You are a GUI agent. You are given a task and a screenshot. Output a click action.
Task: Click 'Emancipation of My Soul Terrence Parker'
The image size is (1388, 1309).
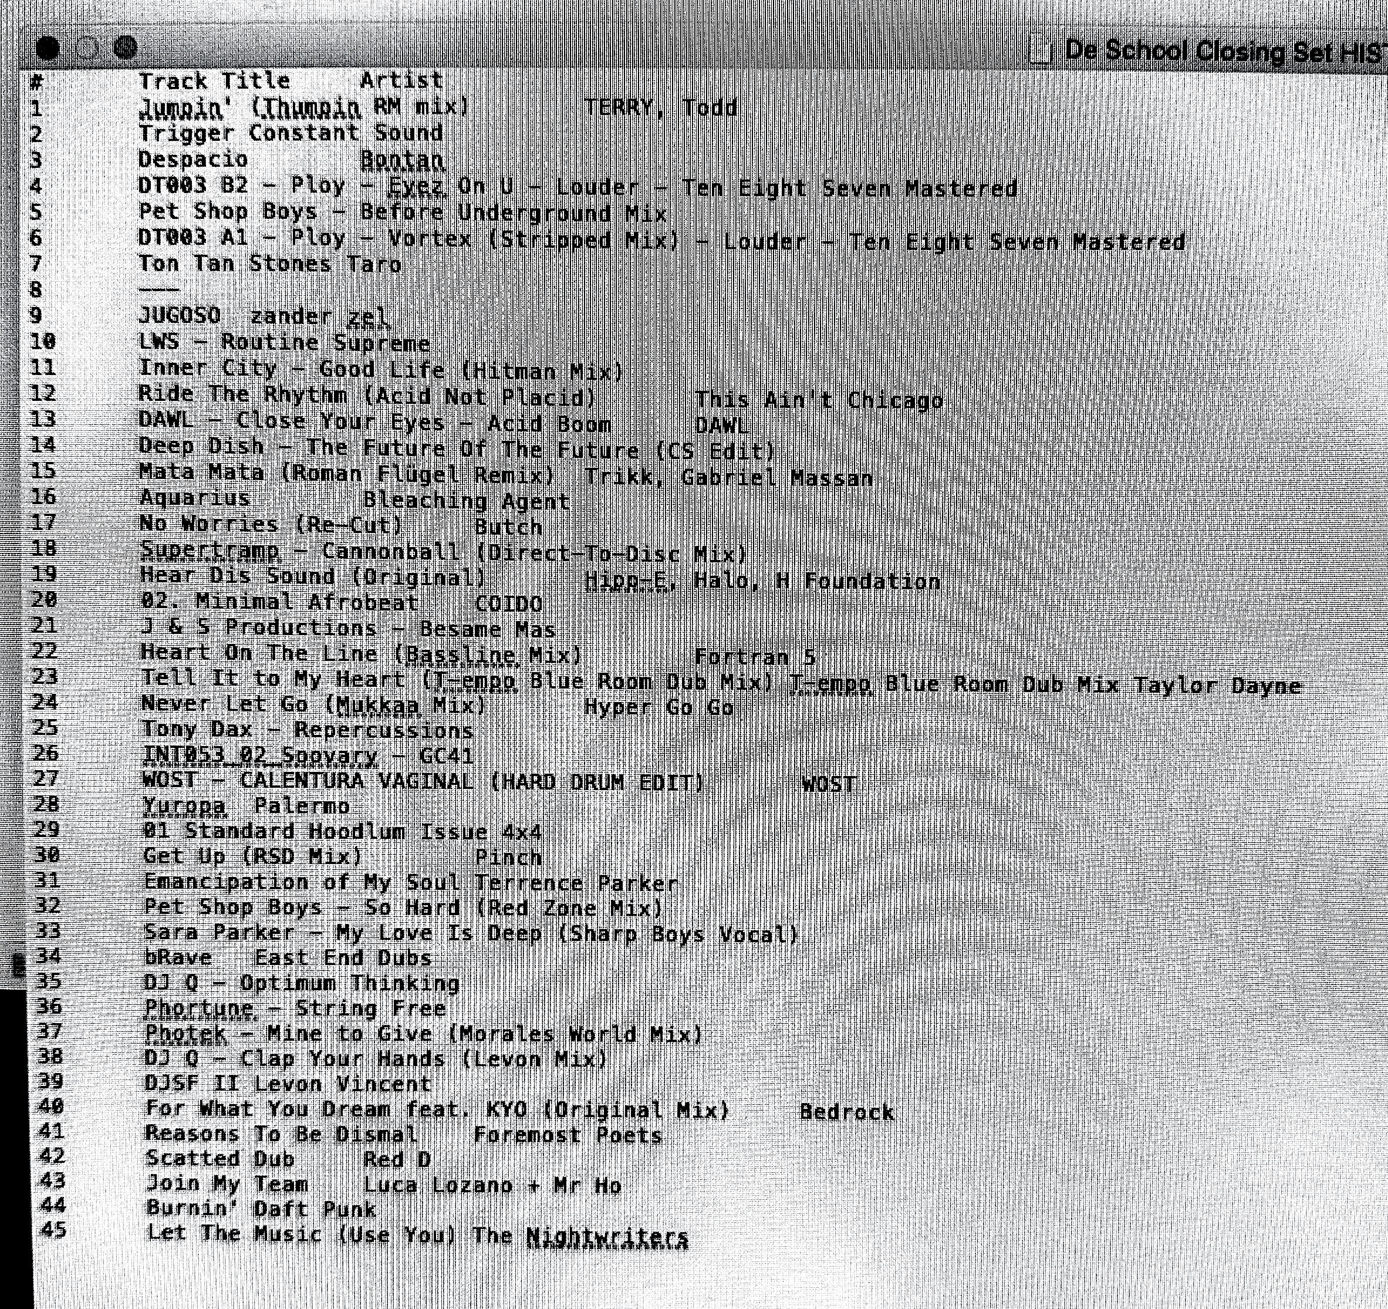pos(411,882)
